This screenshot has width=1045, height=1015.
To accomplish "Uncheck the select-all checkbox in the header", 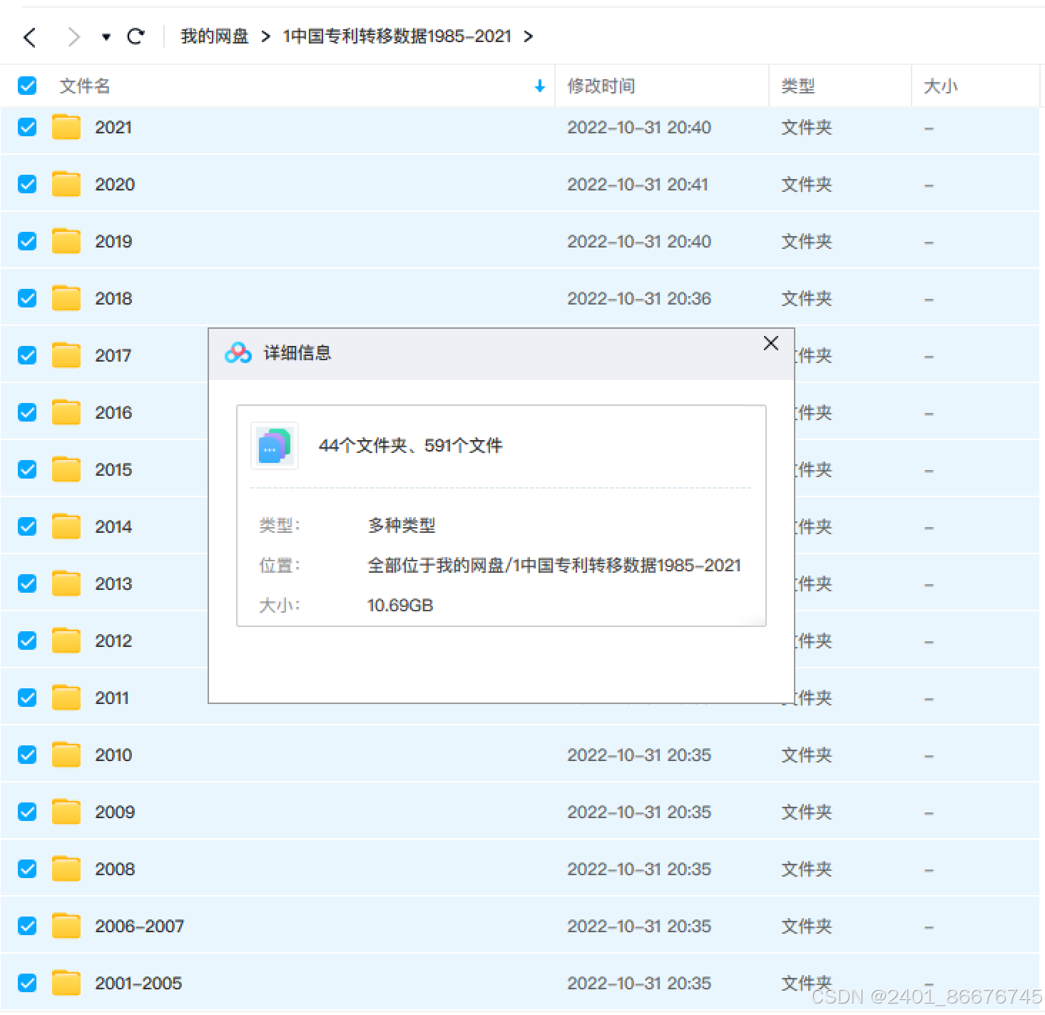I will [x=26, y=86].
